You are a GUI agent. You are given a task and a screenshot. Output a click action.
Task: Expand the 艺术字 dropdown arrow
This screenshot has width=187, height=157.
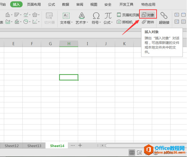click(87, 22)
